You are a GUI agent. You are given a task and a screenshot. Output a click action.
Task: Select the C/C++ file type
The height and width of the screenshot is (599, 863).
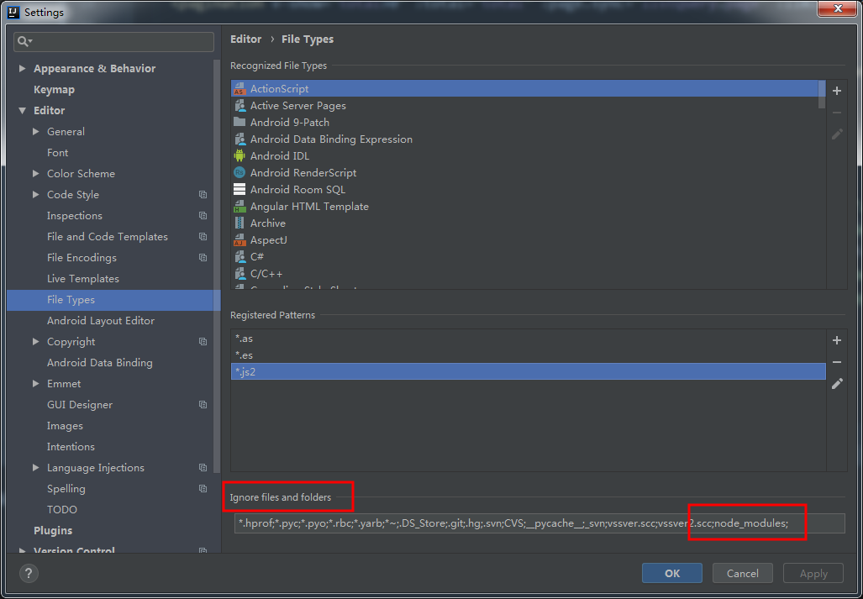266,273
